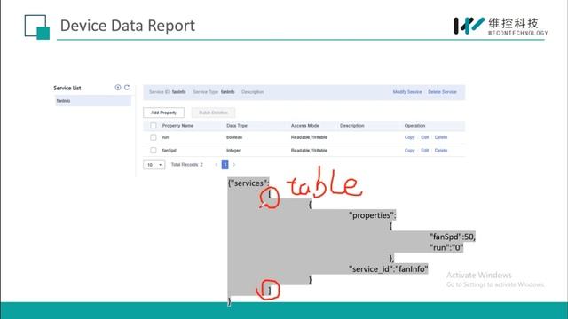Copy the run property
This screenshot has height=319, width=568.
click(409, 137)
